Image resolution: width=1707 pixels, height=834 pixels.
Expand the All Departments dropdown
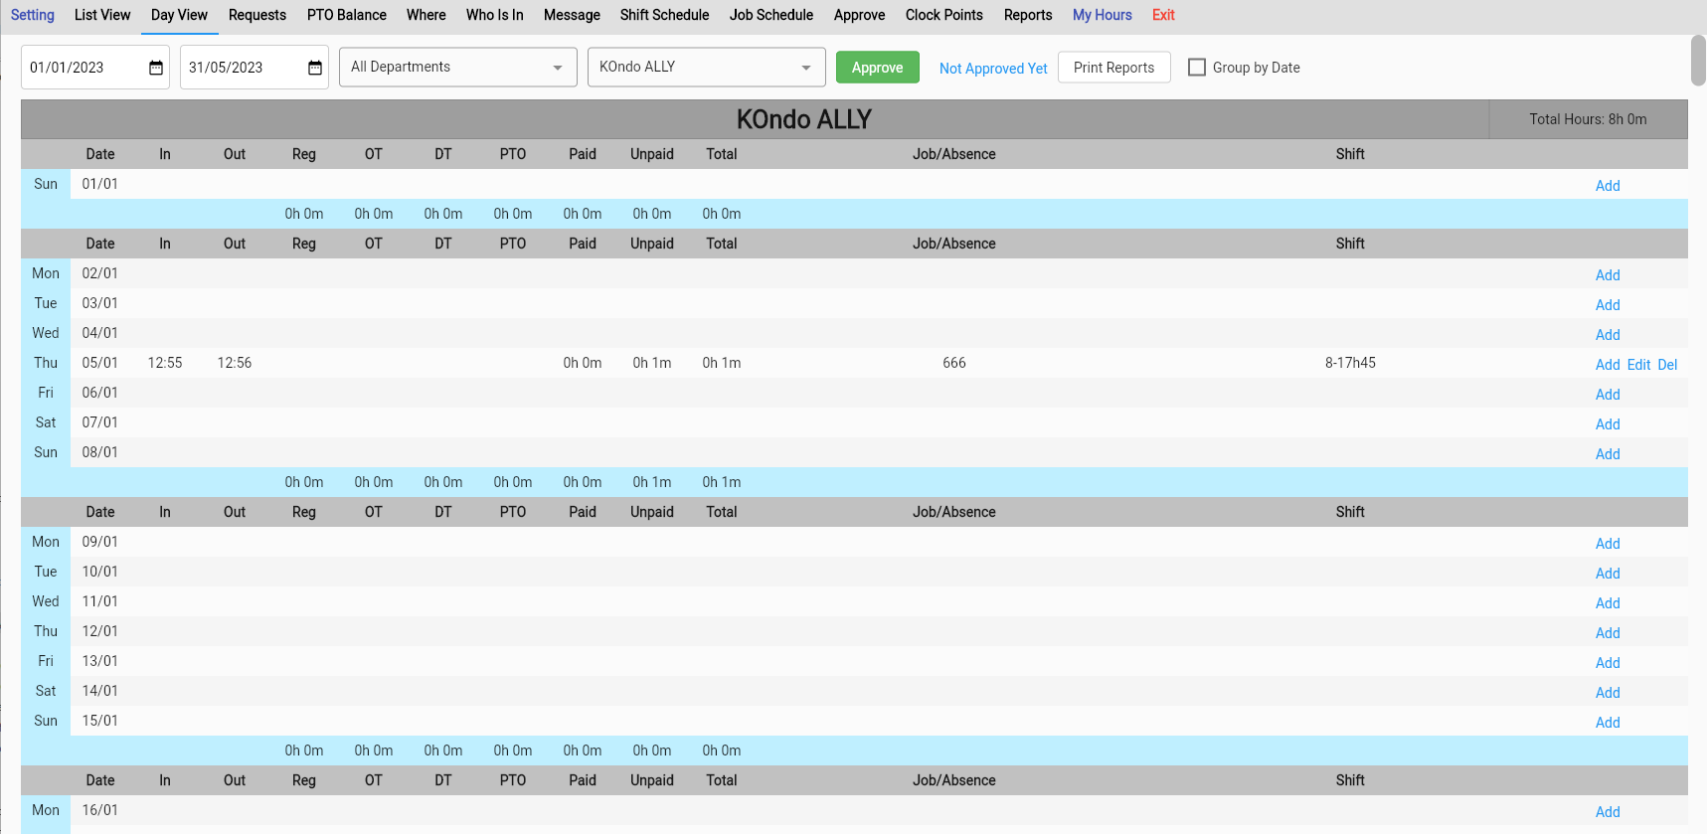457,68
